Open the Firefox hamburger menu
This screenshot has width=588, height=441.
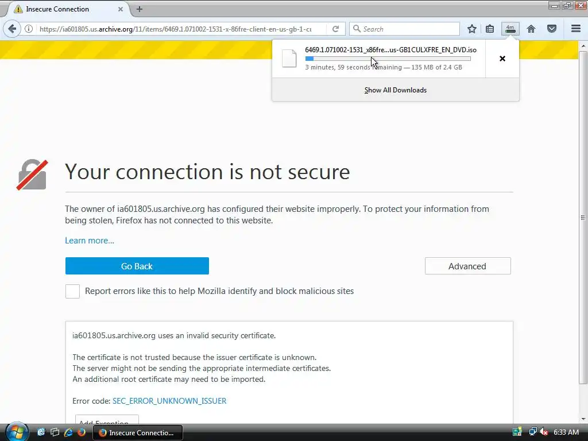(x=576, y=29)
